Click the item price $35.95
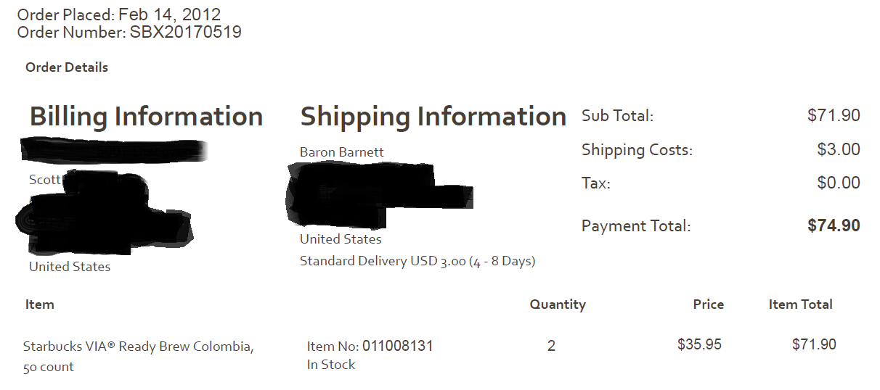Screen dimensions: 880x390 coord(699,344)
